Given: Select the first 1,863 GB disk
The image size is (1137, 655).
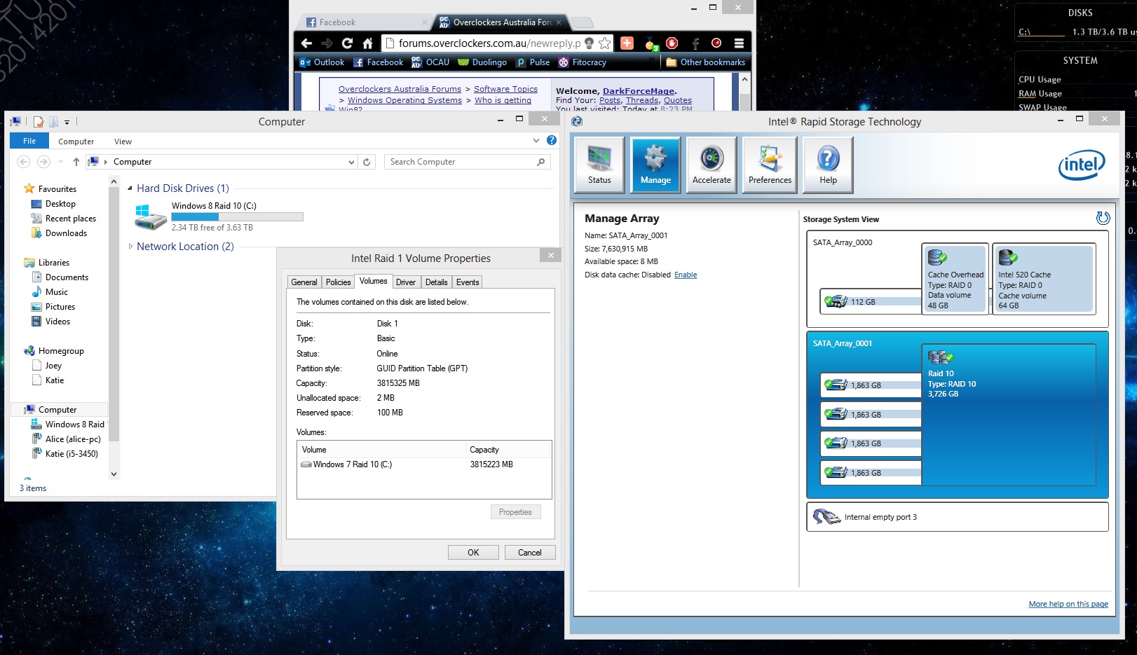Looking at the screenshot, I should click(x=871, y=385).
